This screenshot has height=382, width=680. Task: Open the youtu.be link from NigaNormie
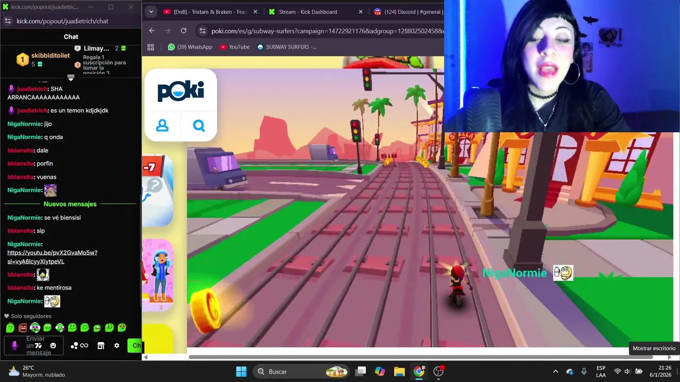tap(52, 257)
